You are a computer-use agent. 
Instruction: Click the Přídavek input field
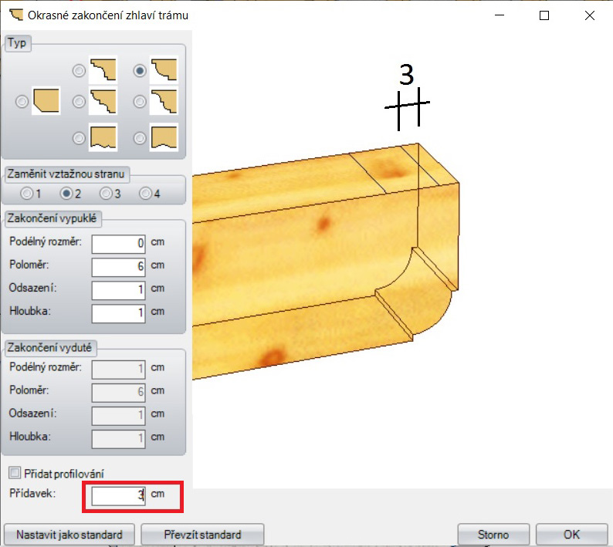[118, 495]
